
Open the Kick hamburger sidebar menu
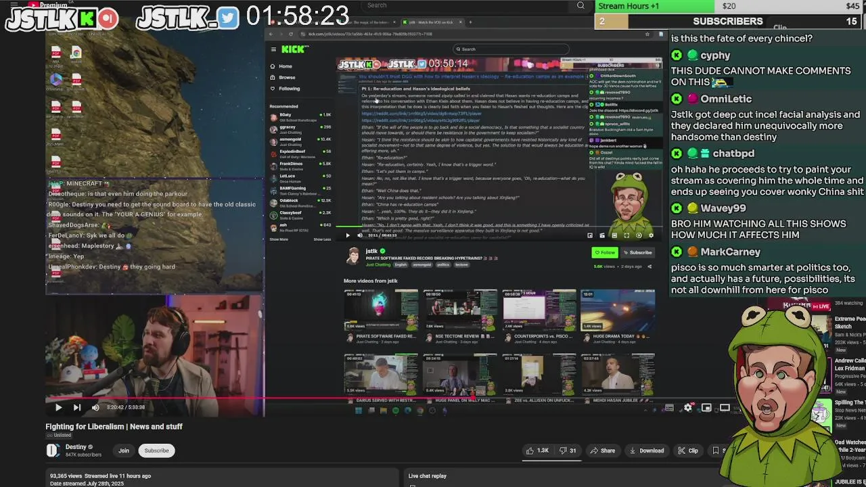tap(273, 49)
